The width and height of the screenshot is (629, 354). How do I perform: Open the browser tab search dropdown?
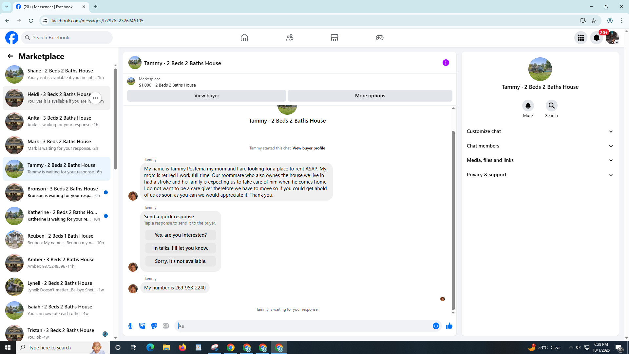[x=7, y=7]
